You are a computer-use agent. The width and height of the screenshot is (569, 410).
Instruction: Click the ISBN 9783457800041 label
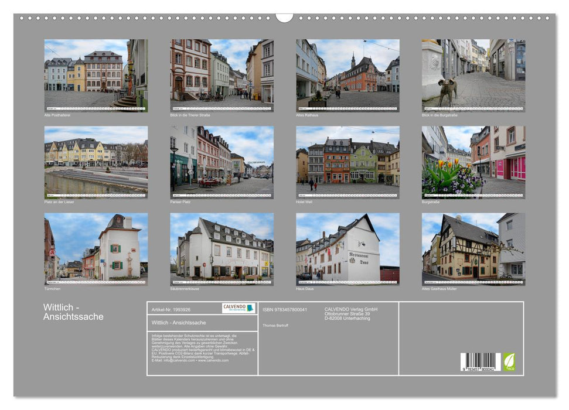tap(285, 309)
